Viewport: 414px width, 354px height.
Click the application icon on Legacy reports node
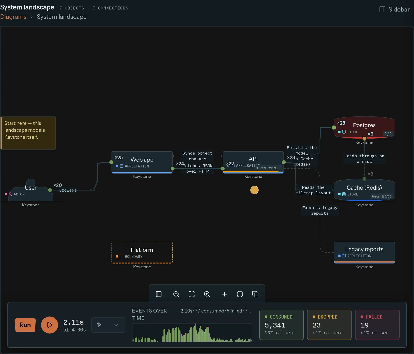click(344, 256)
